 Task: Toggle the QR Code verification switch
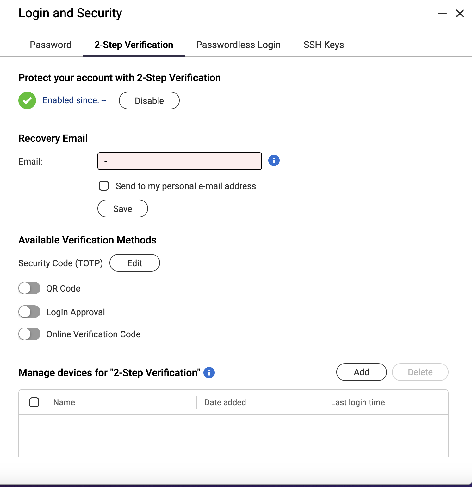(29, 288)
